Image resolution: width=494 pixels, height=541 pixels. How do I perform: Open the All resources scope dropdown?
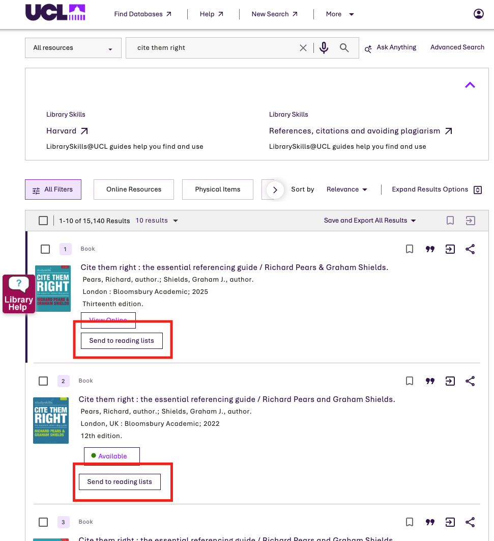pos(73,48)
